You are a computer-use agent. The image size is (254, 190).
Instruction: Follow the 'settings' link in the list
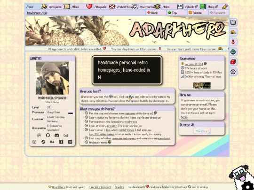pos(130,114)
